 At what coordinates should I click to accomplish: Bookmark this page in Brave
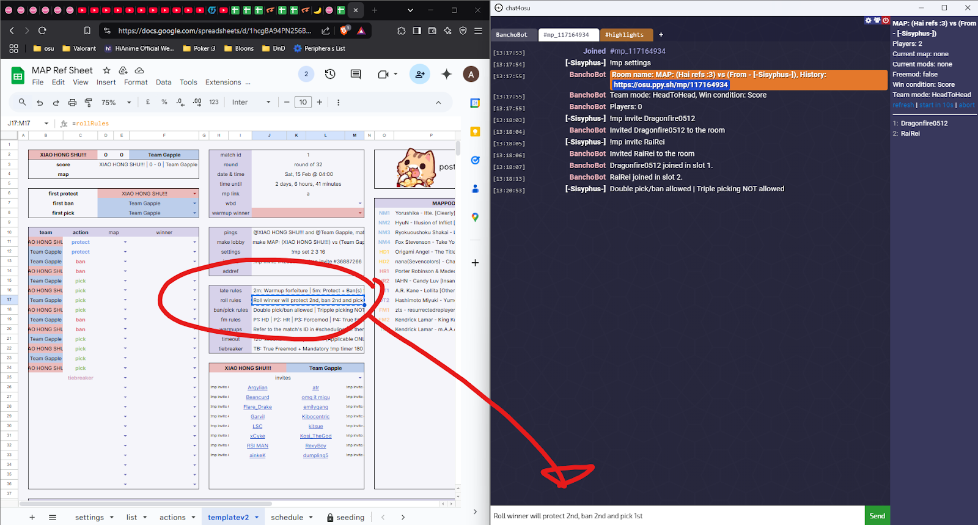(87, 31)
